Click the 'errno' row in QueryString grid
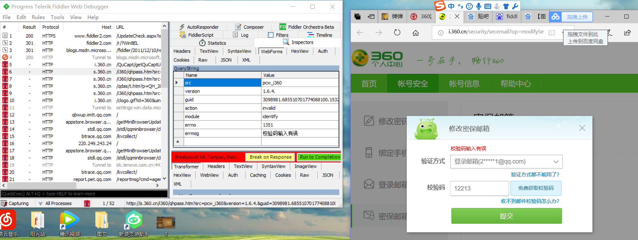The width and height of the screenshot is (638, 240). pos(256,125)
